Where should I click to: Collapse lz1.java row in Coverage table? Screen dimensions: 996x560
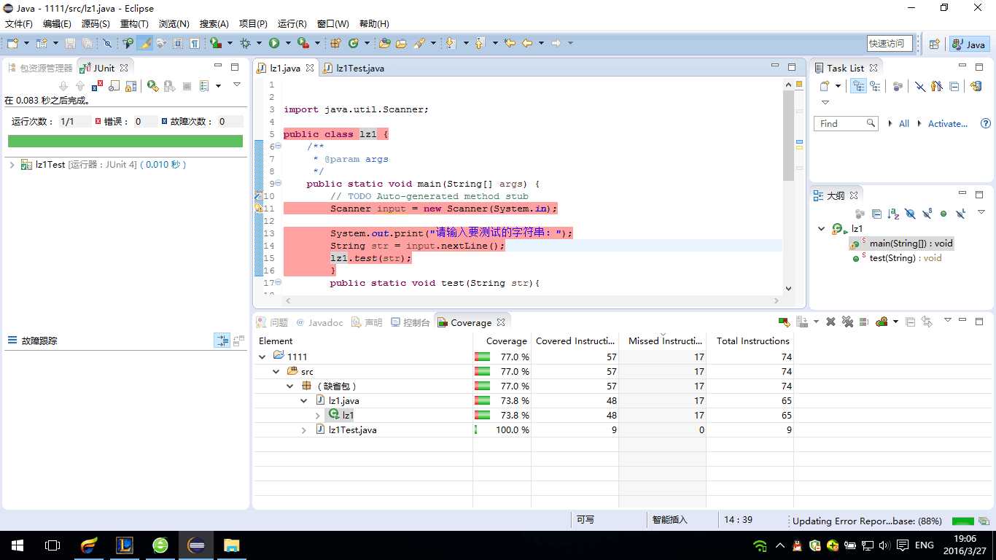click(304, 401)
